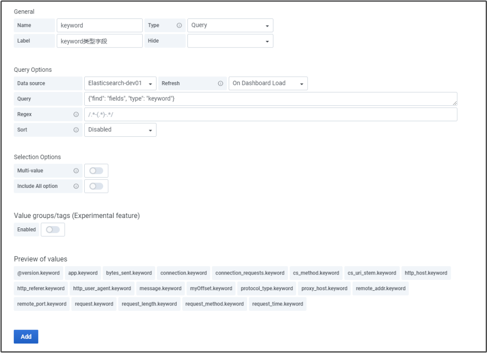This screenshot has width=487, height=353.
Task: Open the Type dropdown showing Query
Action: pos(230,26)
